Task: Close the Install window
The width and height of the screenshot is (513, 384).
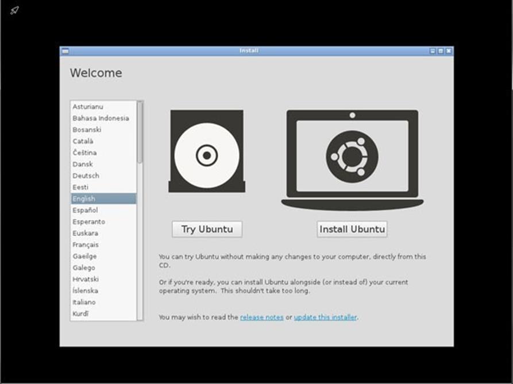Action: (449, 51)
